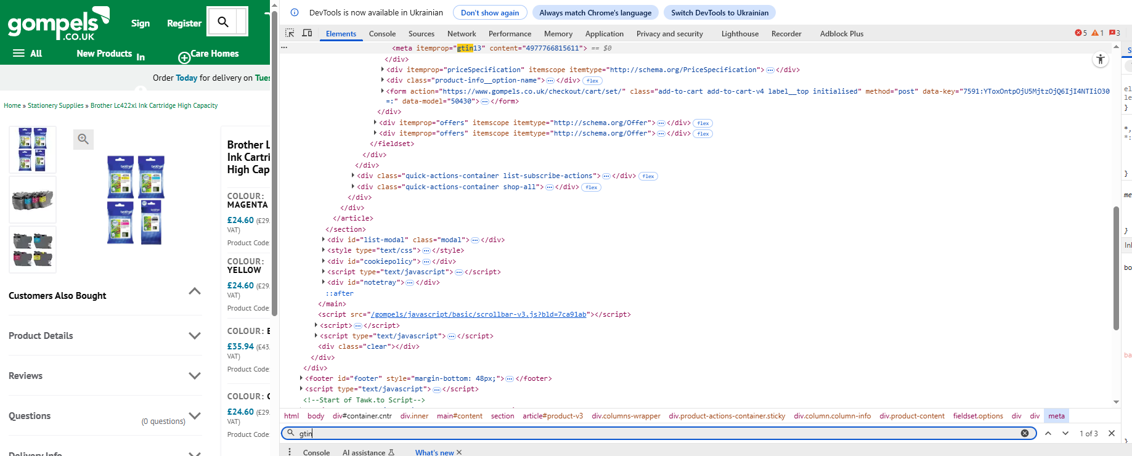Click the image zoom magnifier icon
The image size is (1132, 456).
(x=83, y=139)
